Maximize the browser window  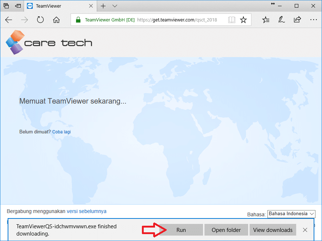pos(296,6)
